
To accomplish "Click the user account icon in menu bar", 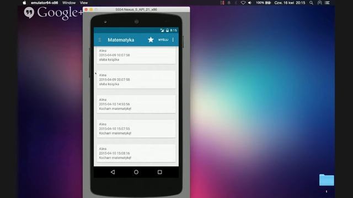I will [319, 3].
